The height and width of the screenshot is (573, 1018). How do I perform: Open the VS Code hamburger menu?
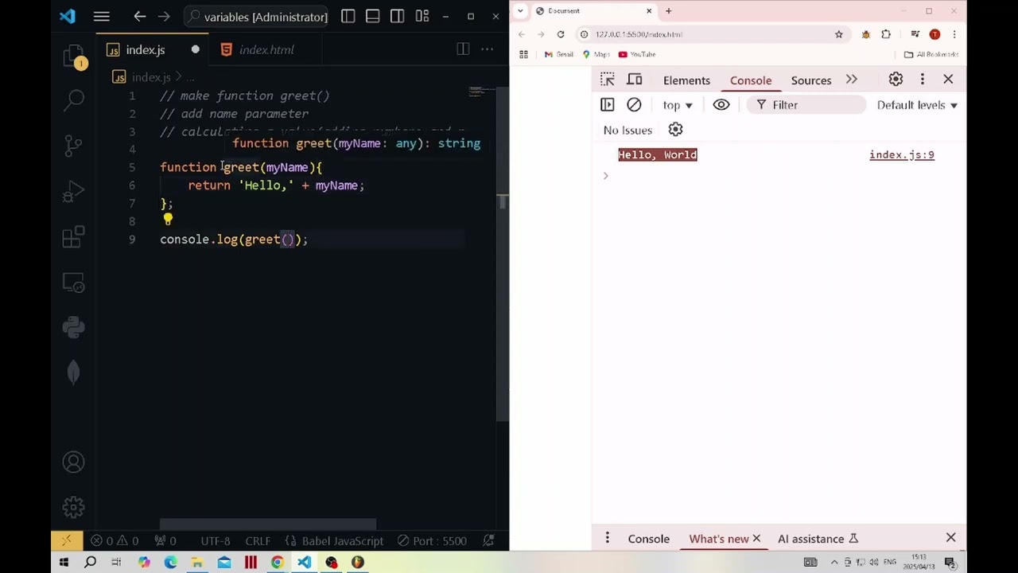pos(101,16)
